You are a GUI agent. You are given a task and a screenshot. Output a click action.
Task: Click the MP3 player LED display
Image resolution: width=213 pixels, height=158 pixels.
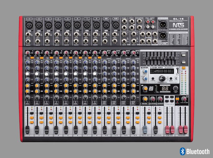(x=162, y=71)
